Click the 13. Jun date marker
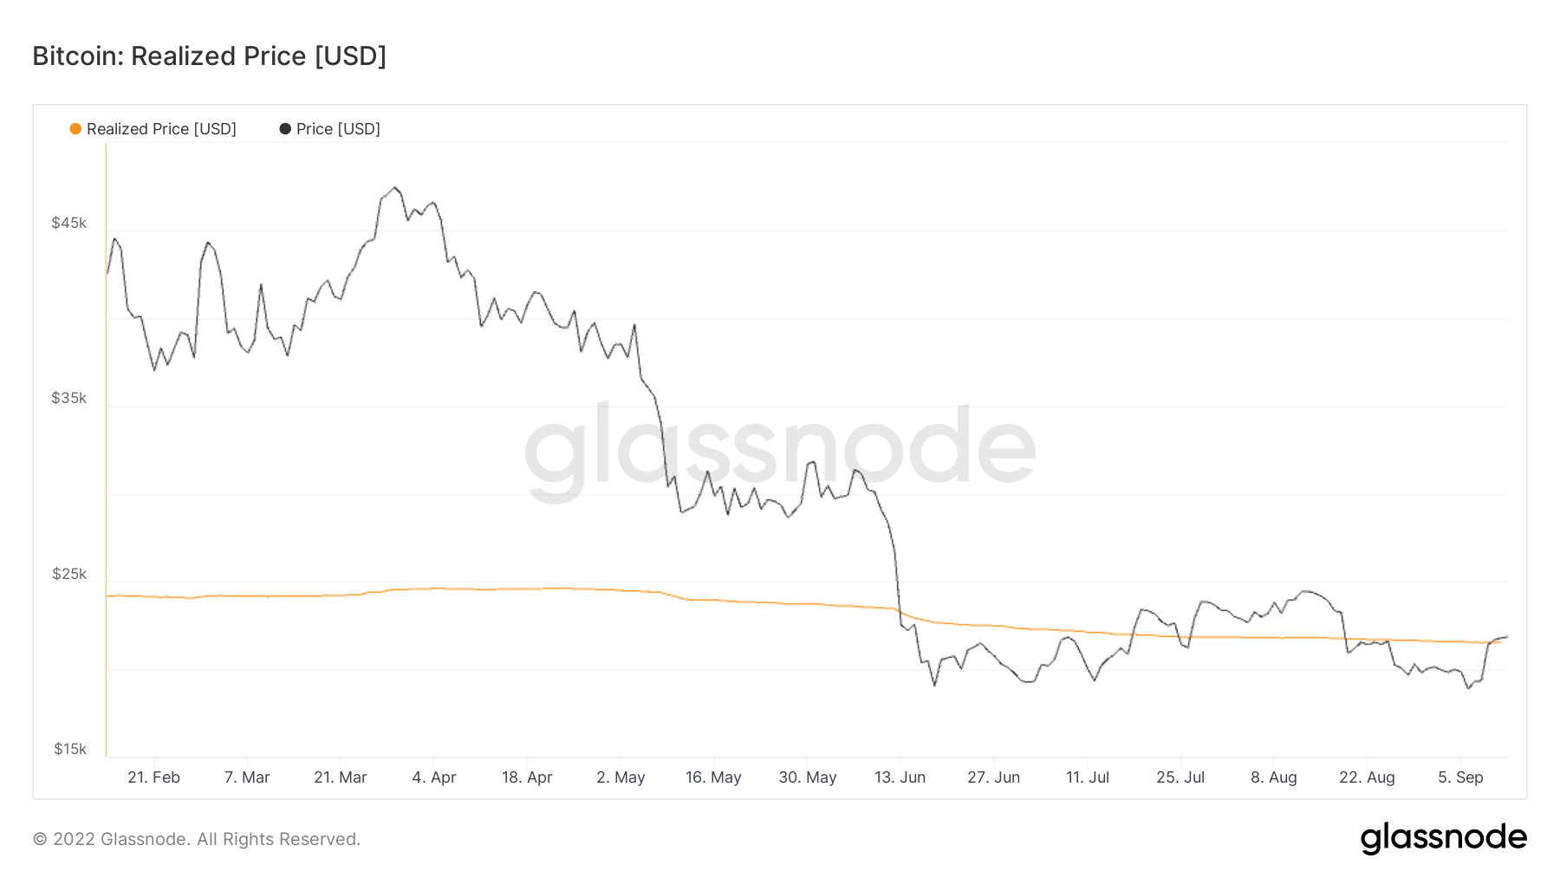The width and height of the screenshot is (1560, 878). (x=900, y=777)
